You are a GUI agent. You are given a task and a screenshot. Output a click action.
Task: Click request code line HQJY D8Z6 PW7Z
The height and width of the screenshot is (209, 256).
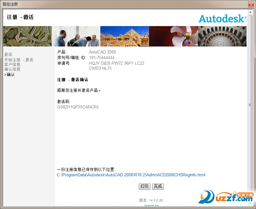click(x=117, y=63)
